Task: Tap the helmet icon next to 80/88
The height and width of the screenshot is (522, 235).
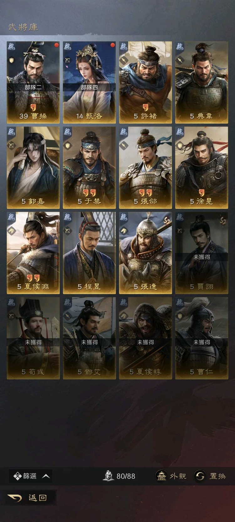Action: [x=108, y=476]
